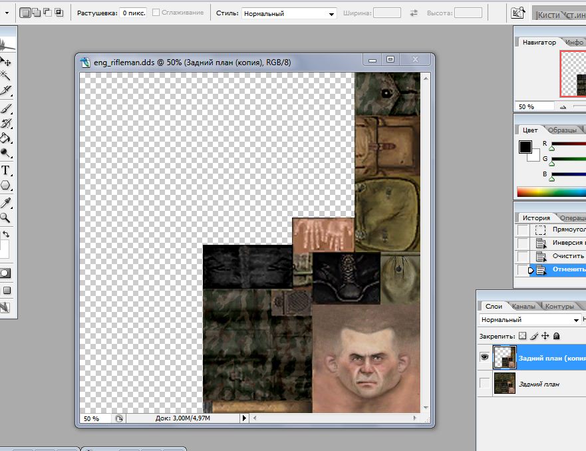Swap foreground and background colors in toolbox
Viewport: 586px width, 451px height.
point(6,234)
